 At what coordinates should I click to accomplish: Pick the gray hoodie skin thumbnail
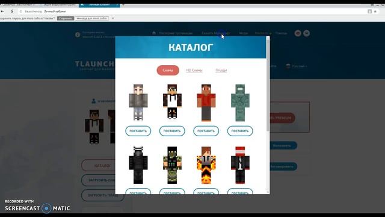pyautogui.click(x=138, y=102)
